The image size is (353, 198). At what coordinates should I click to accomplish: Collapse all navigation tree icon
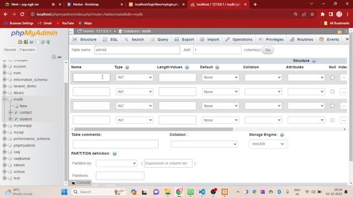[54, 57]
